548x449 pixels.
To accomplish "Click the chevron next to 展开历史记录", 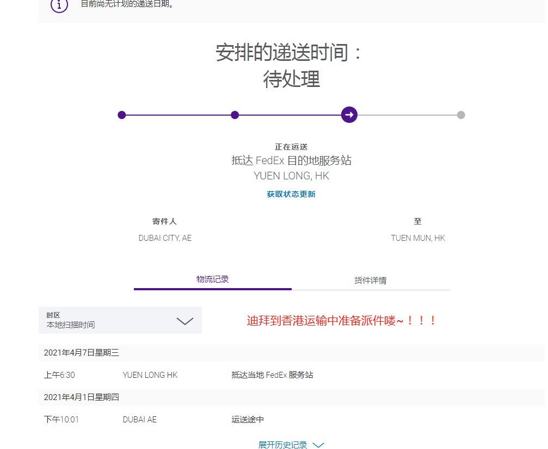I will (x=318, y=445).
